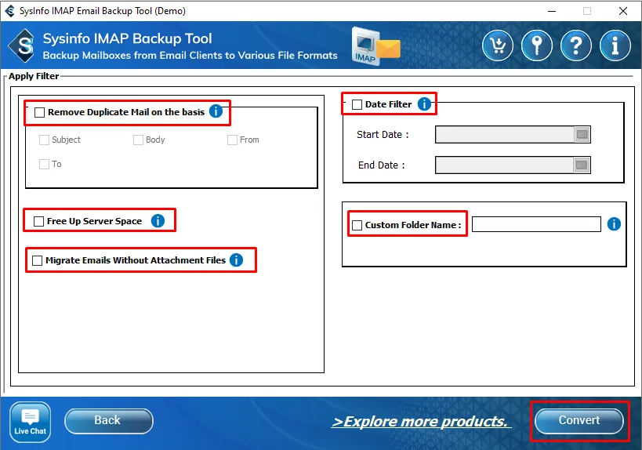
Task: Minimize the SysInfo IMAP window
Action: [x=552, y=11]
